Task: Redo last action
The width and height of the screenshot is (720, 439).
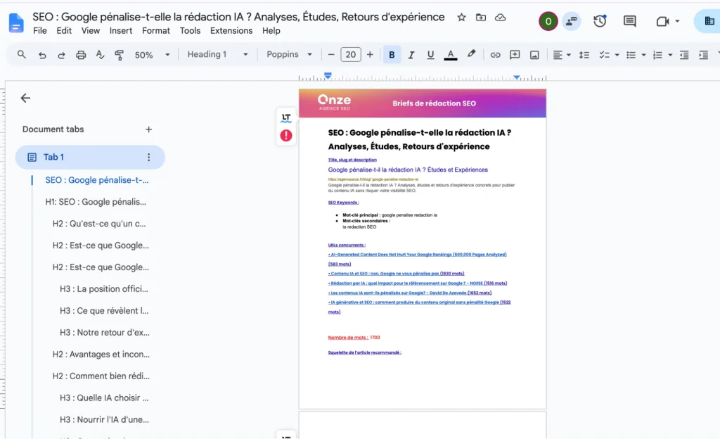Action: click(61, 55)
